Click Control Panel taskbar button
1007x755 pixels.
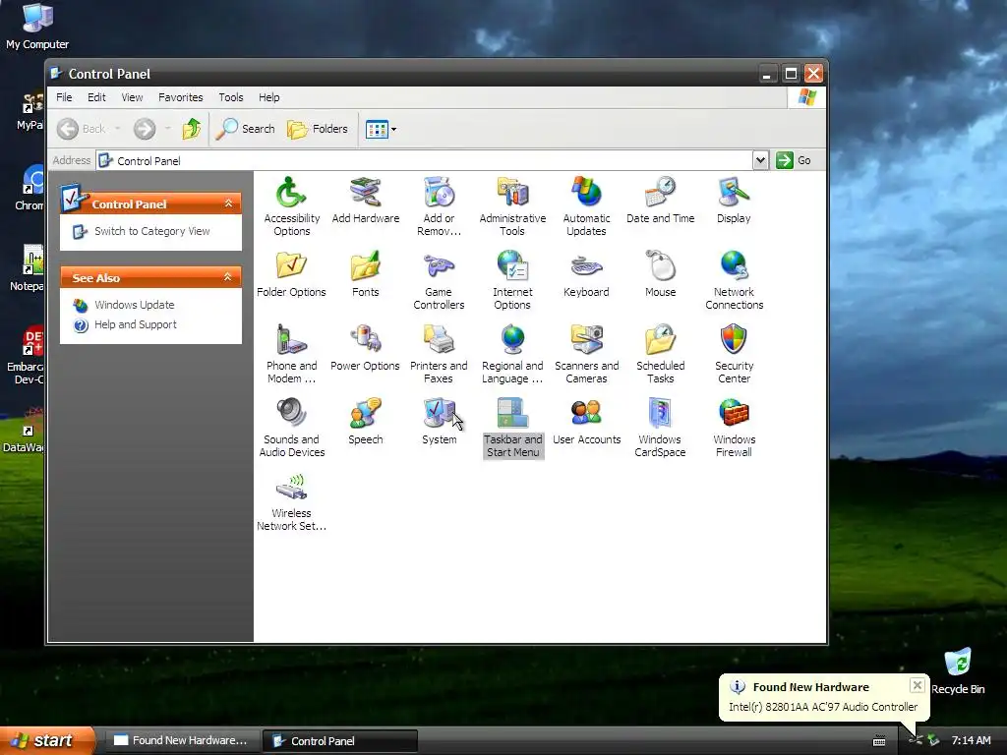[340, 741]
